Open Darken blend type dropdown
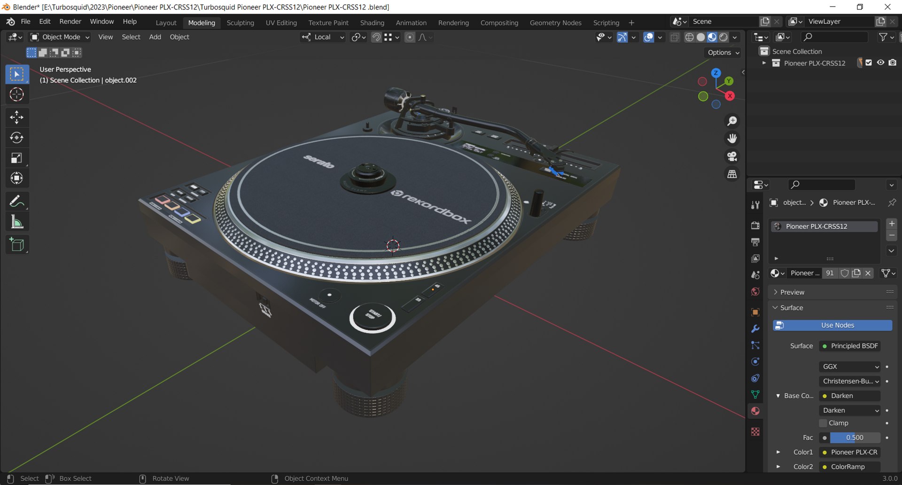 (x=850, y=410)
